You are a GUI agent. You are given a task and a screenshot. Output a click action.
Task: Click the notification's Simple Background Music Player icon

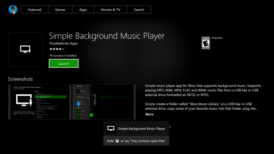coord(111,129)
